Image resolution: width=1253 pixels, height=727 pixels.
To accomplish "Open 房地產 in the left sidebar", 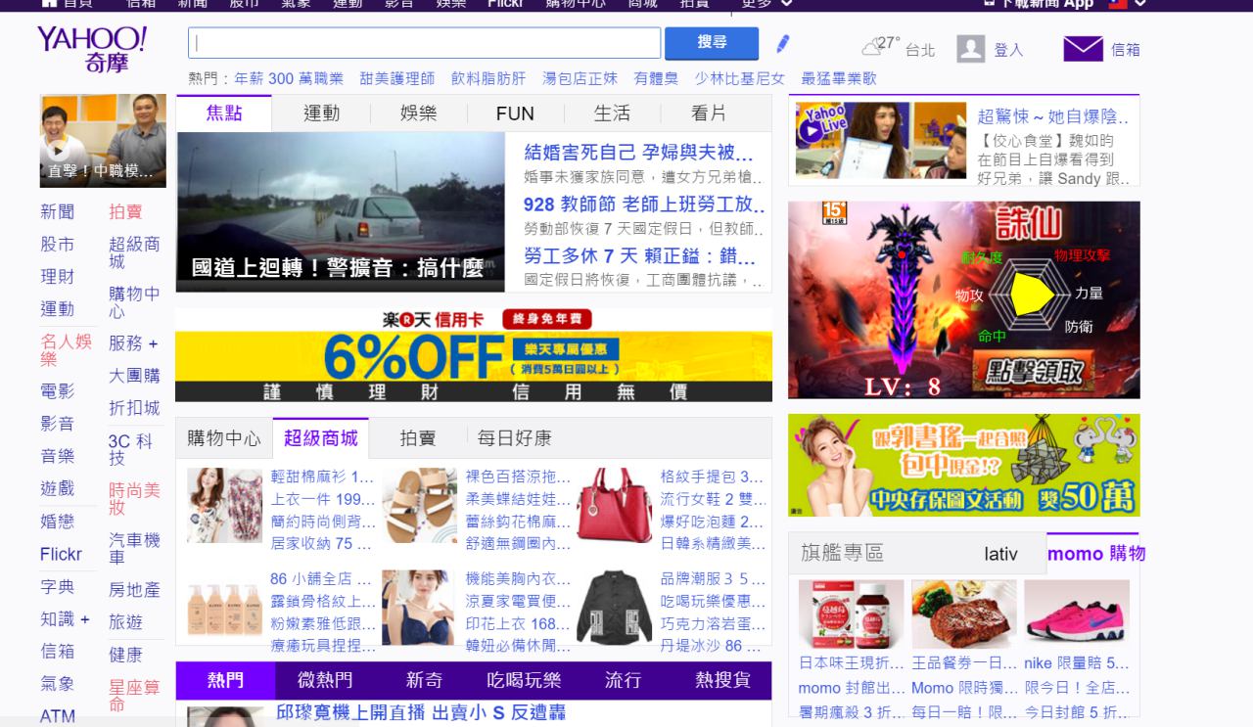I will 134,590.
